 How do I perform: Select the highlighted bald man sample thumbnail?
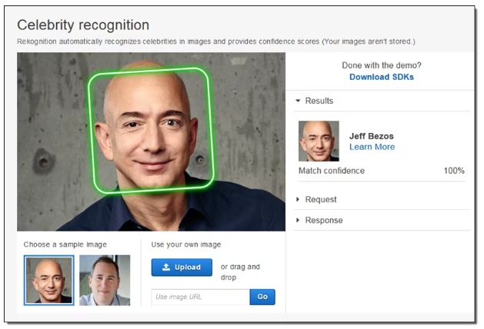point(49,281)
